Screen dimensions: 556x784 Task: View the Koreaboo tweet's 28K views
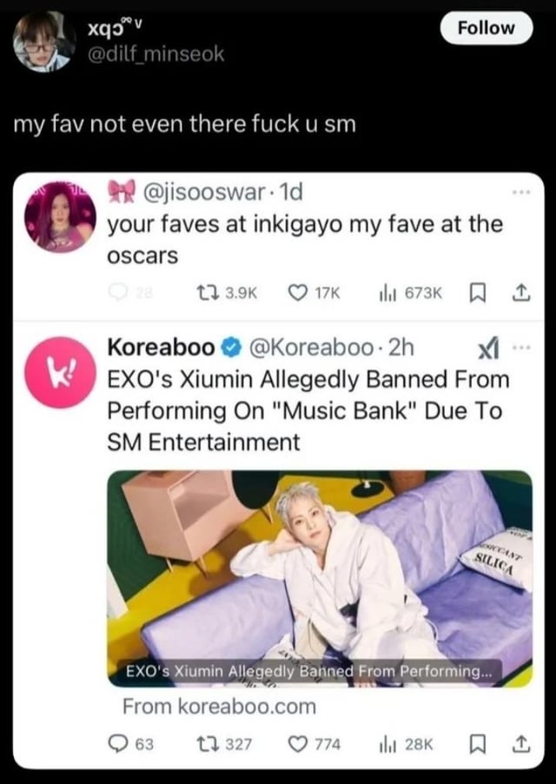click(406, 745)
